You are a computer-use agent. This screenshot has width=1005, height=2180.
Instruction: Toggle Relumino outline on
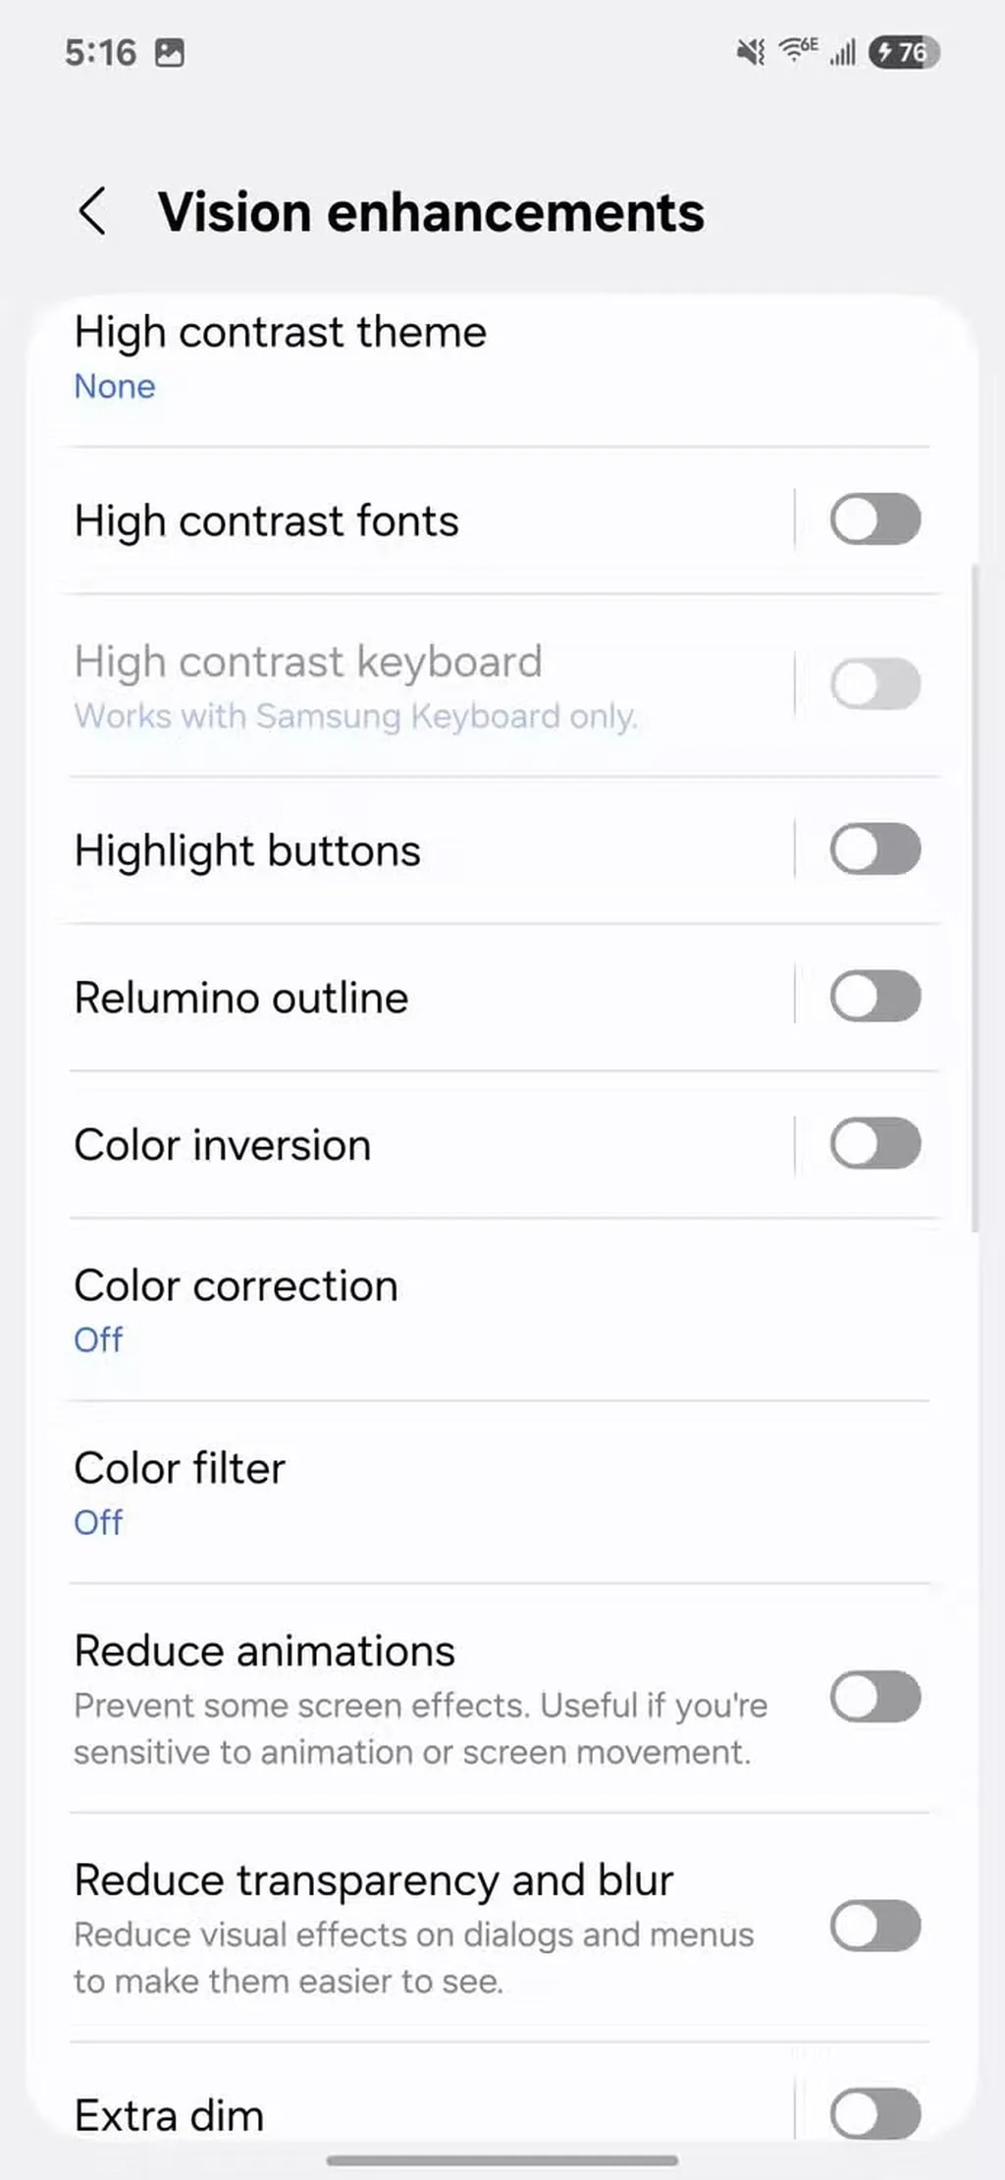point(874,997)
